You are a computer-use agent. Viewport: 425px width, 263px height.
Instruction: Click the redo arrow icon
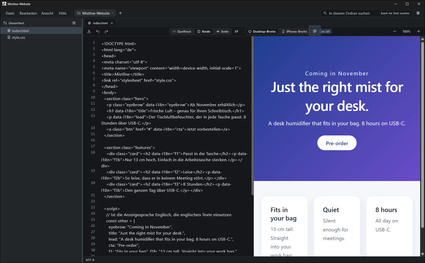[106, 32]
